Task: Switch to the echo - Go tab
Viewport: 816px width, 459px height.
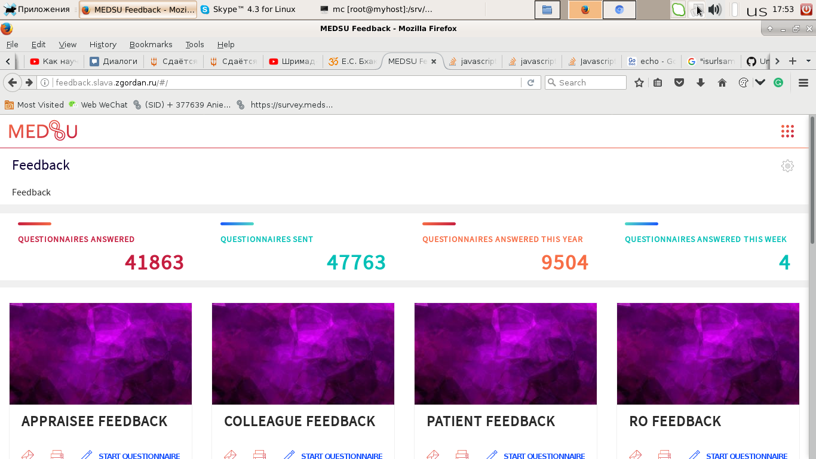Action: 651,61
